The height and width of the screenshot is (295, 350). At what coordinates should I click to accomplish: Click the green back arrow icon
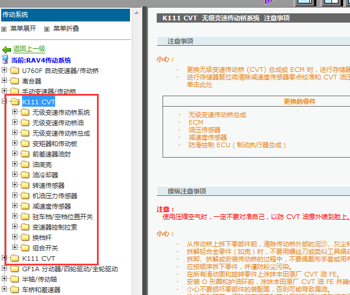click(6, 49)
